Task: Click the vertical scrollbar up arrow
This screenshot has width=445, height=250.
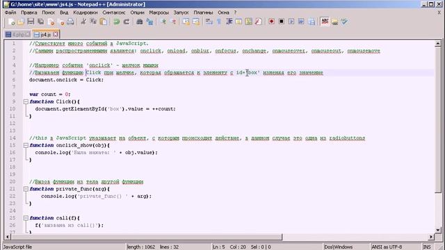Action: point(437,43)
